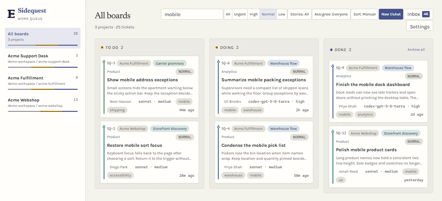Image resolution: width=442 pixels, height=201 pixels.
Task: Click the SQ-12 ticket ID
Action: point(341,133)
